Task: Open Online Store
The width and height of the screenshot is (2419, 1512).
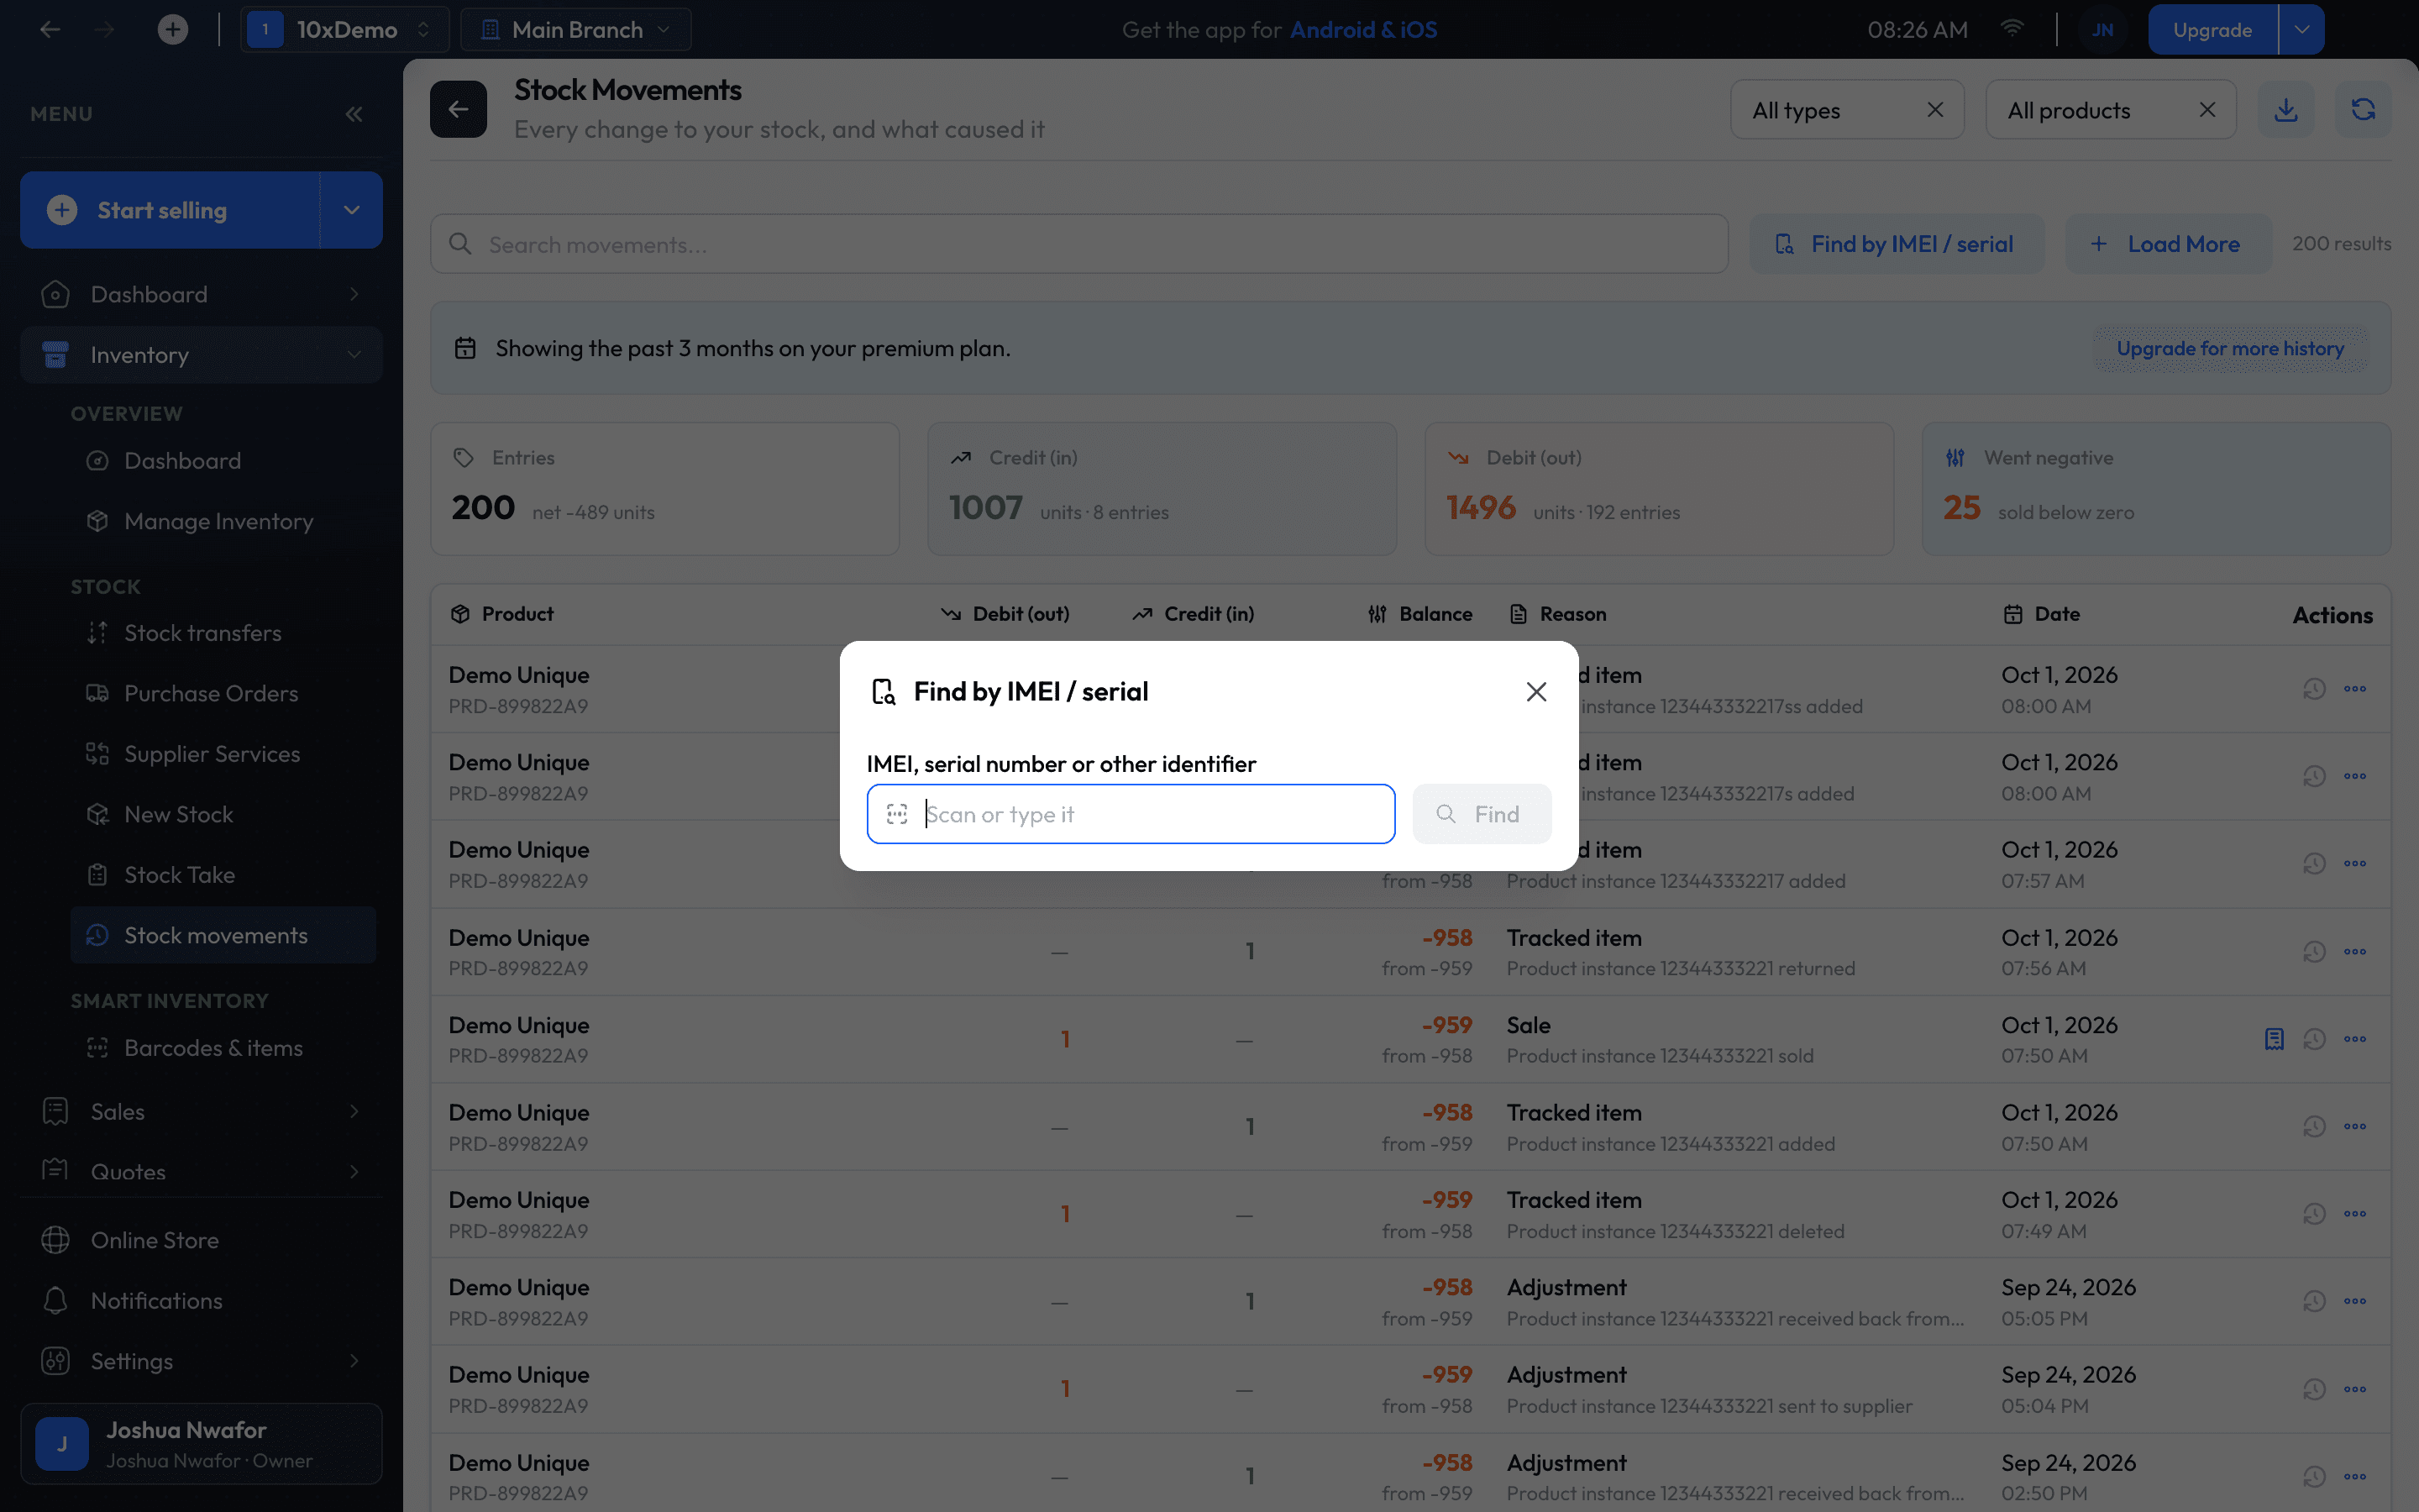Action: (201, 1240)
